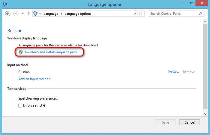Open the window system menu icon
Viewport: 210px width, 135px height.
click(x=4, y=4)
